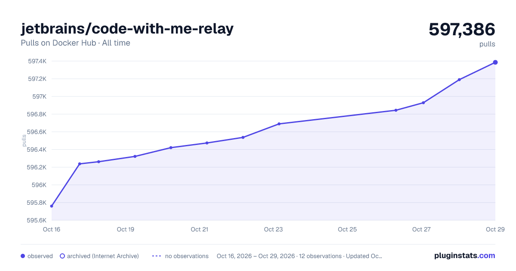Click the hollow circle icon beside 'archived'

pos(62,256)
